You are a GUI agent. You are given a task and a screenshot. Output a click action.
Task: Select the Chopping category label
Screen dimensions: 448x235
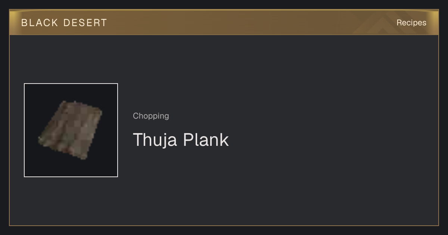[151, 116]
